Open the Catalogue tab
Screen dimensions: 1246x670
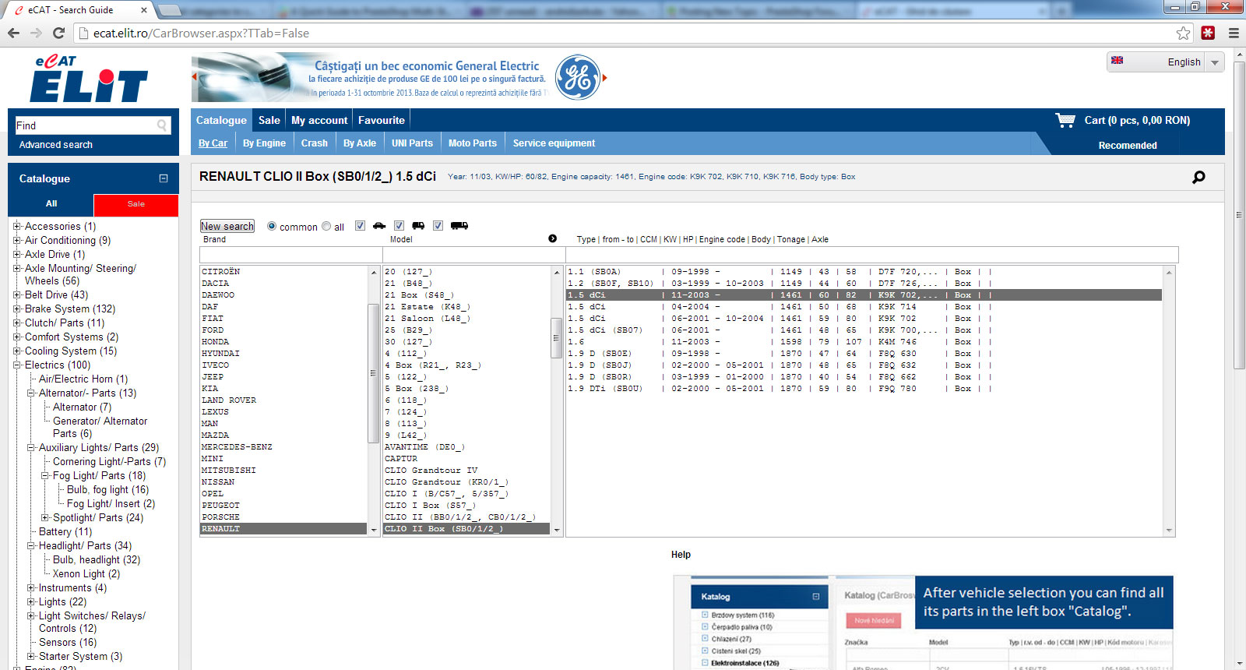coord(221,120)
